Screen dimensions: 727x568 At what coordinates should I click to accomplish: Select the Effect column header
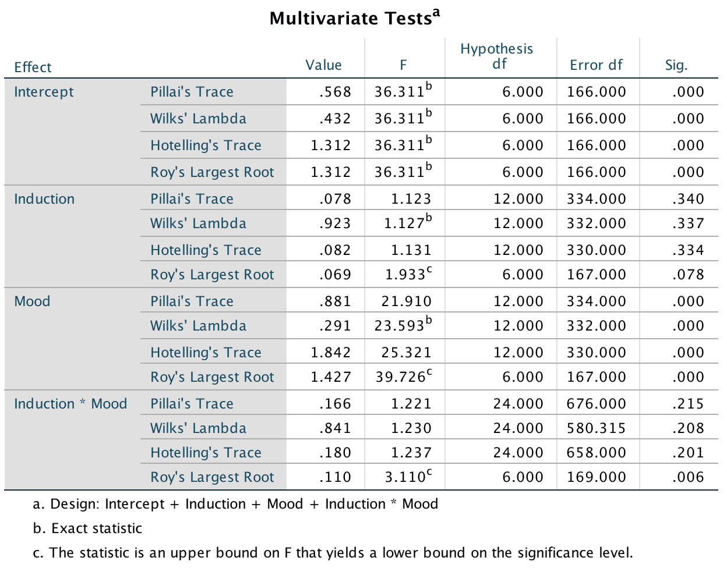coord(33,67)
